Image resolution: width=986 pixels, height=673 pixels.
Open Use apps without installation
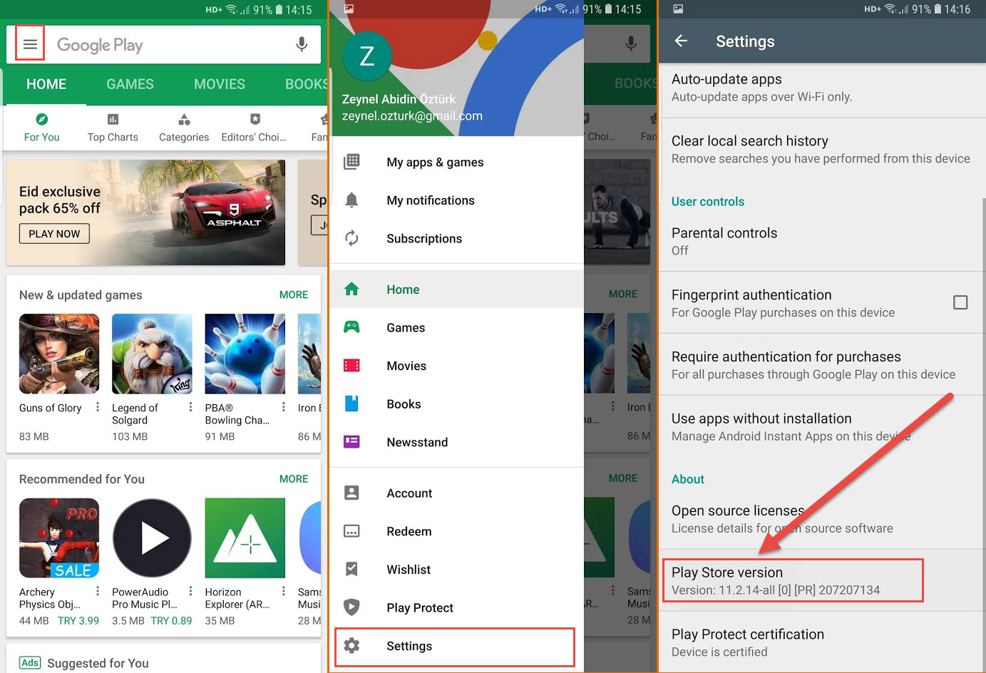pos(821,426)
